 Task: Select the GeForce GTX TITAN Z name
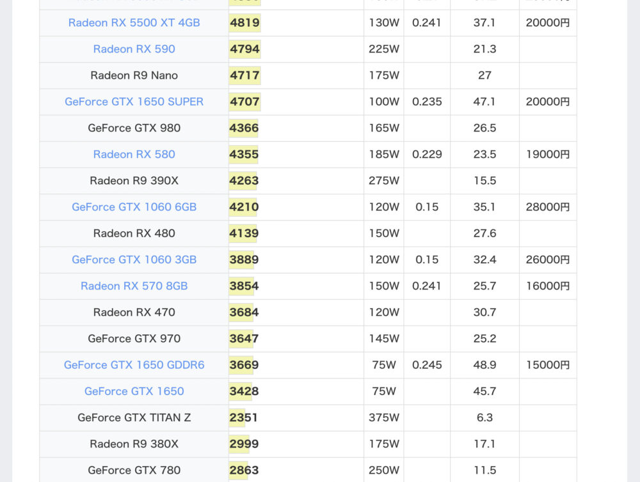[134, 417]
